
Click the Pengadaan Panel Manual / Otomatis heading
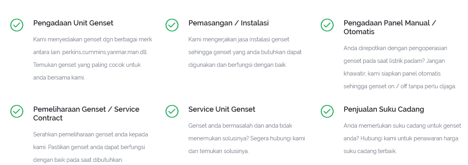click(390, 27)
